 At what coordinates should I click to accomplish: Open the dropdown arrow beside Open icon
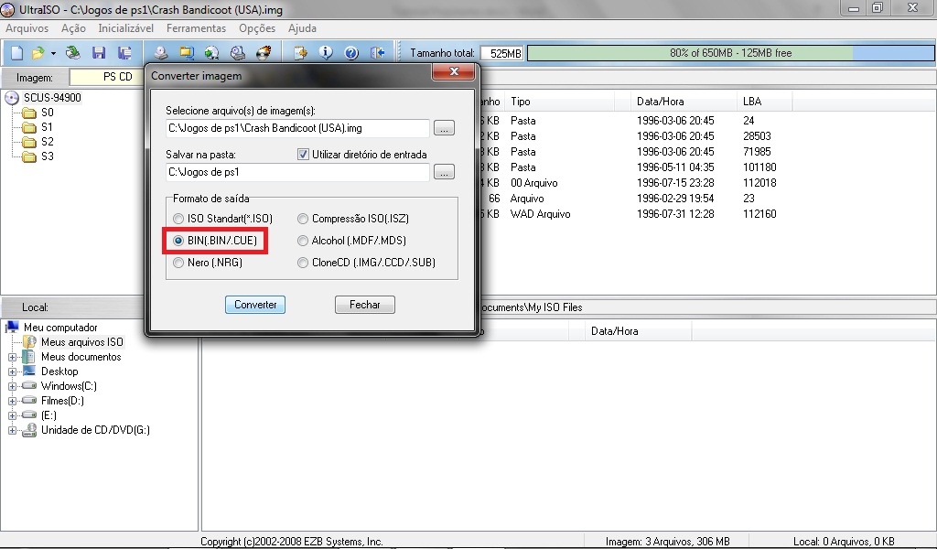tap(53, 53)
